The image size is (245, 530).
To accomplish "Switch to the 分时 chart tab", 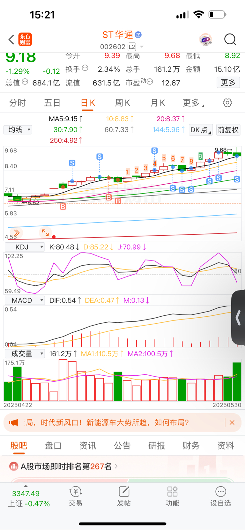I will pyautogui.click(x=17, y=103).
